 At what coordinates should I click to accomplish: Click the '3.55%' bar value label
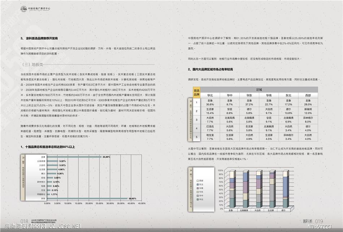click(57, 178)
